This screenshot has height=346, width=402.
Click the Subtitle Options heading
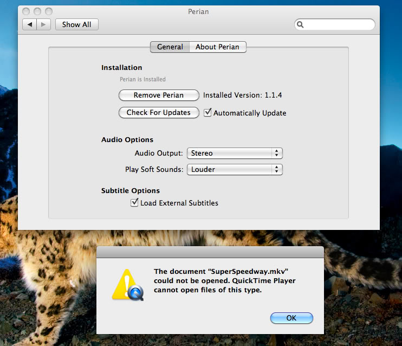(x=130, y=191)
